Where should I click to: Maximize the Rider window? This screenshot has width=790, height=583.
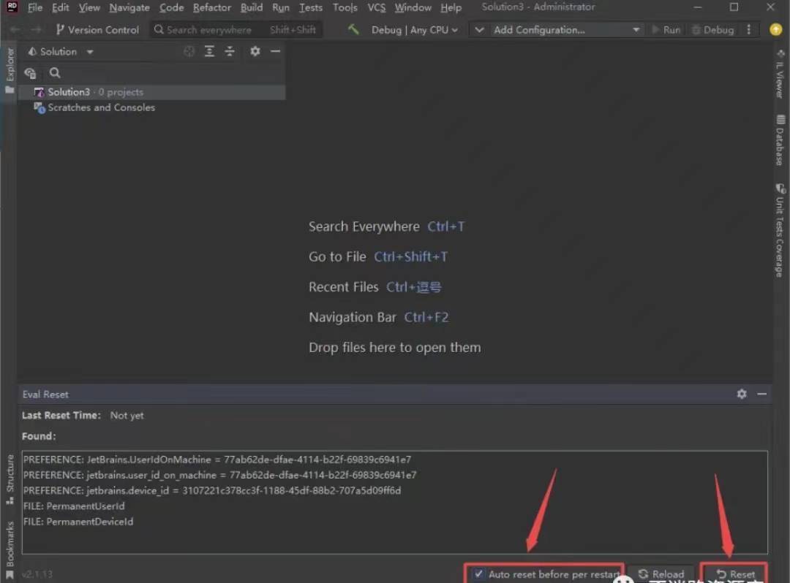click(x=734, y=7)
